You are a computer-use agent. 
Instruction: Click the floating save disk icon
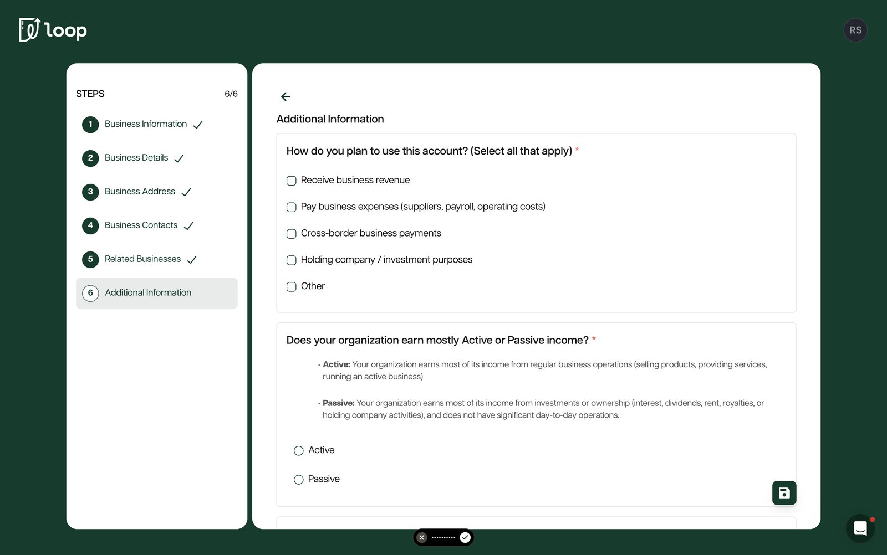click(784, 493)
